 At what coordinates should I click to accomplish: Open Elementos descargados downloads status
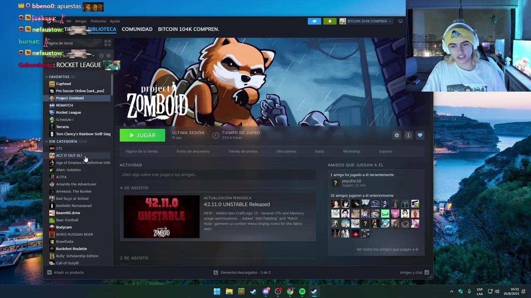[x=242, y=272]
